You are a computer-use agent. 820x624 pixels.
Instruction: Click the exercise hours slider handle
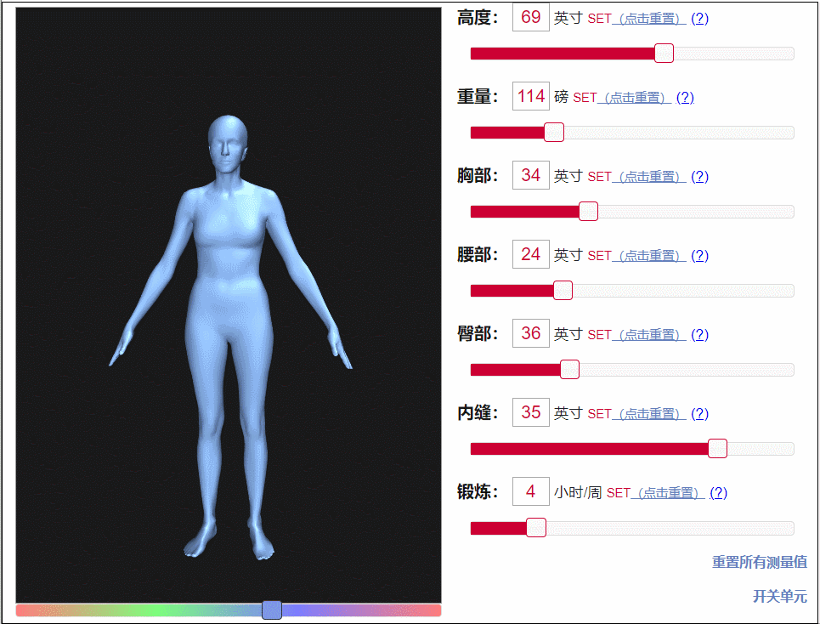[536, 527]
